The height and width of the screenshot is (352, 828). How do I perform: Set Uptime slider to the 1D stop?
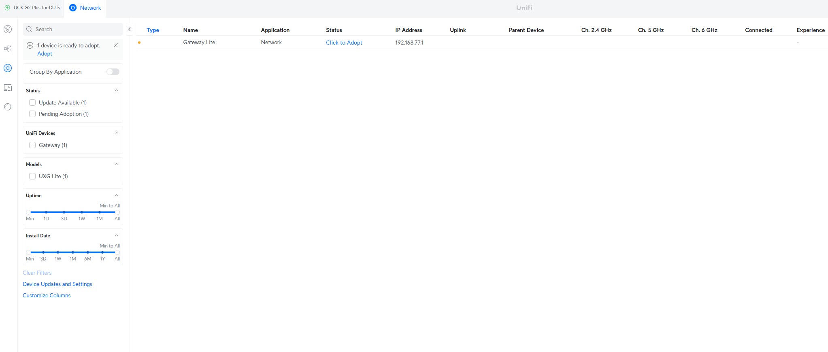[46, 212]
